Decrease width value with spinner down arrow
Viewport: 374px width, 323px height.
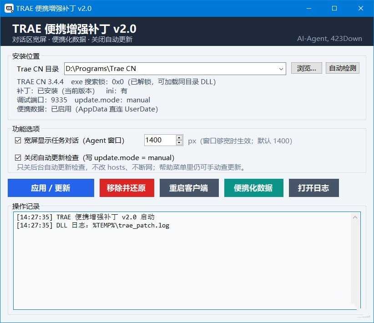[179, 143]
